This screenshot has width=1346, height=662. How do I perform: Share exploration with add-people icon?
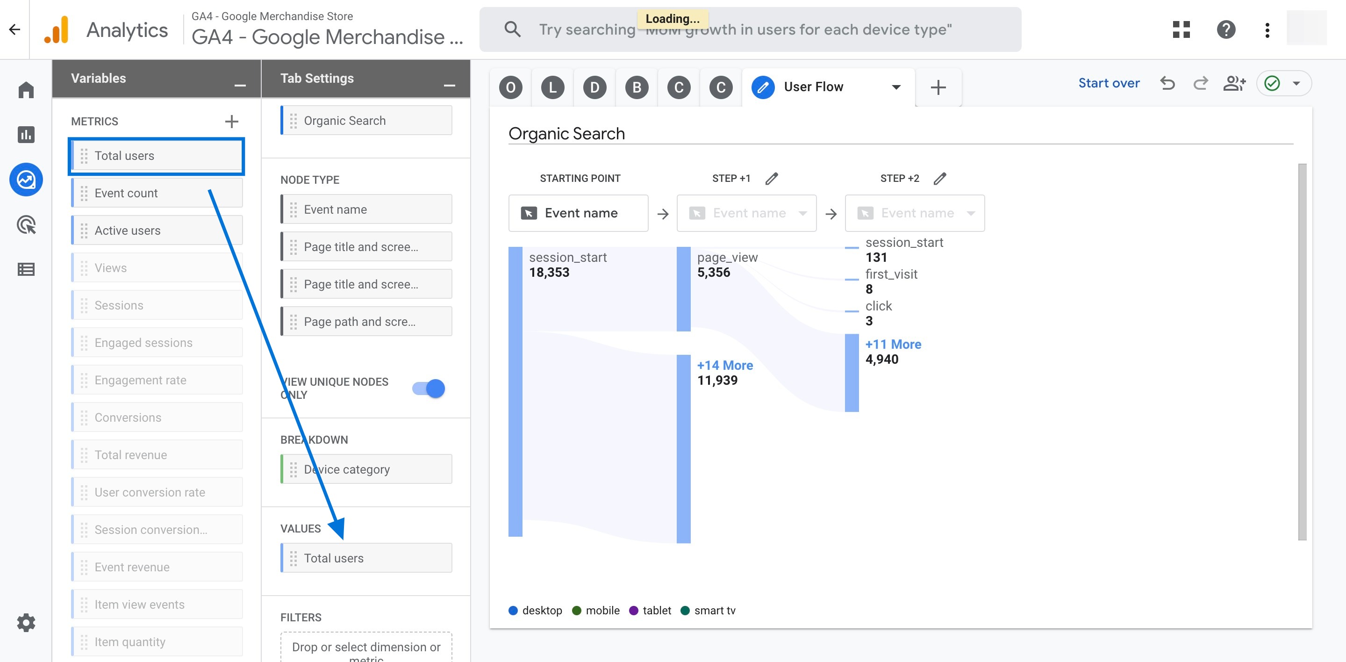[x=1235, y=83]
